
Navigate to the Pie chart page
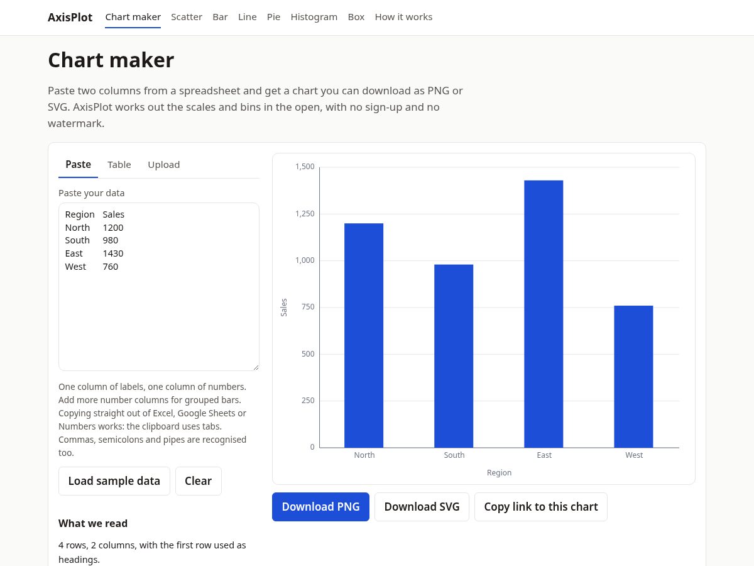pos(273,17)
